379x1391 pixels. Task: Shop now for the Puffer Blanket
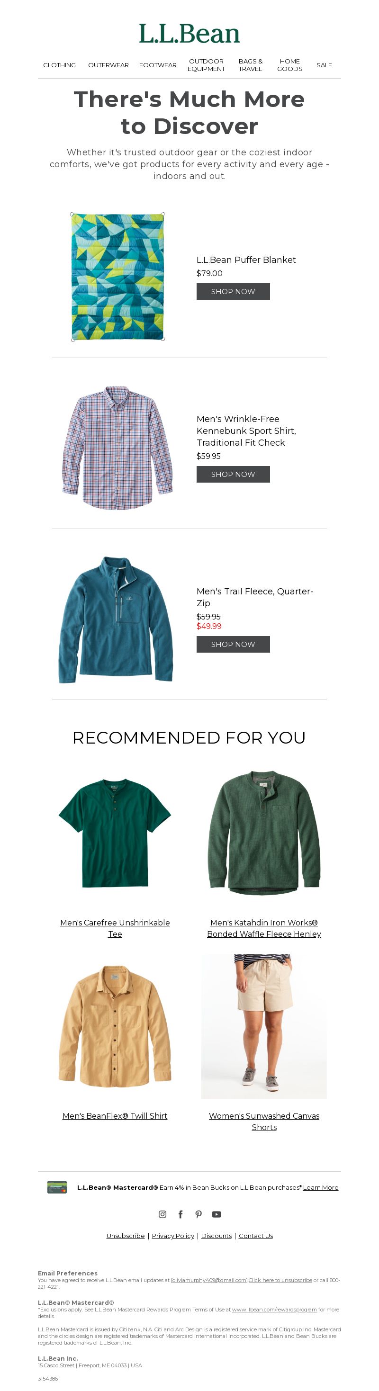coord(233,292)
